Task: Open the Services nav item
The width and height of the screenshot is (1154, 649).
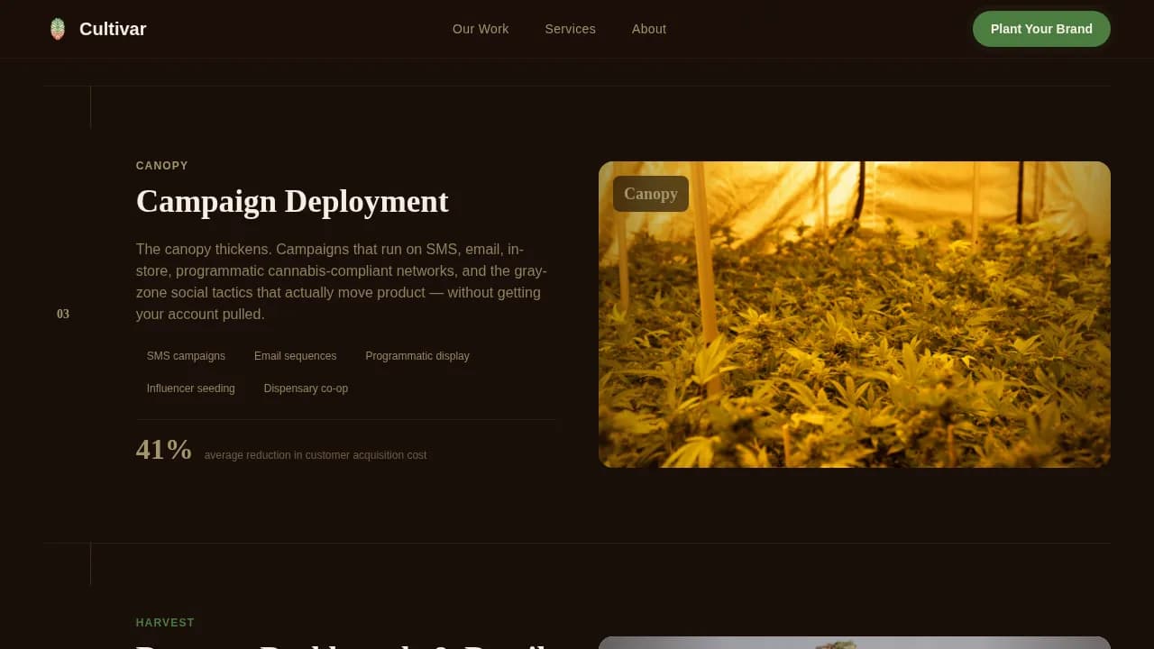Action: (x=570, y=29)
